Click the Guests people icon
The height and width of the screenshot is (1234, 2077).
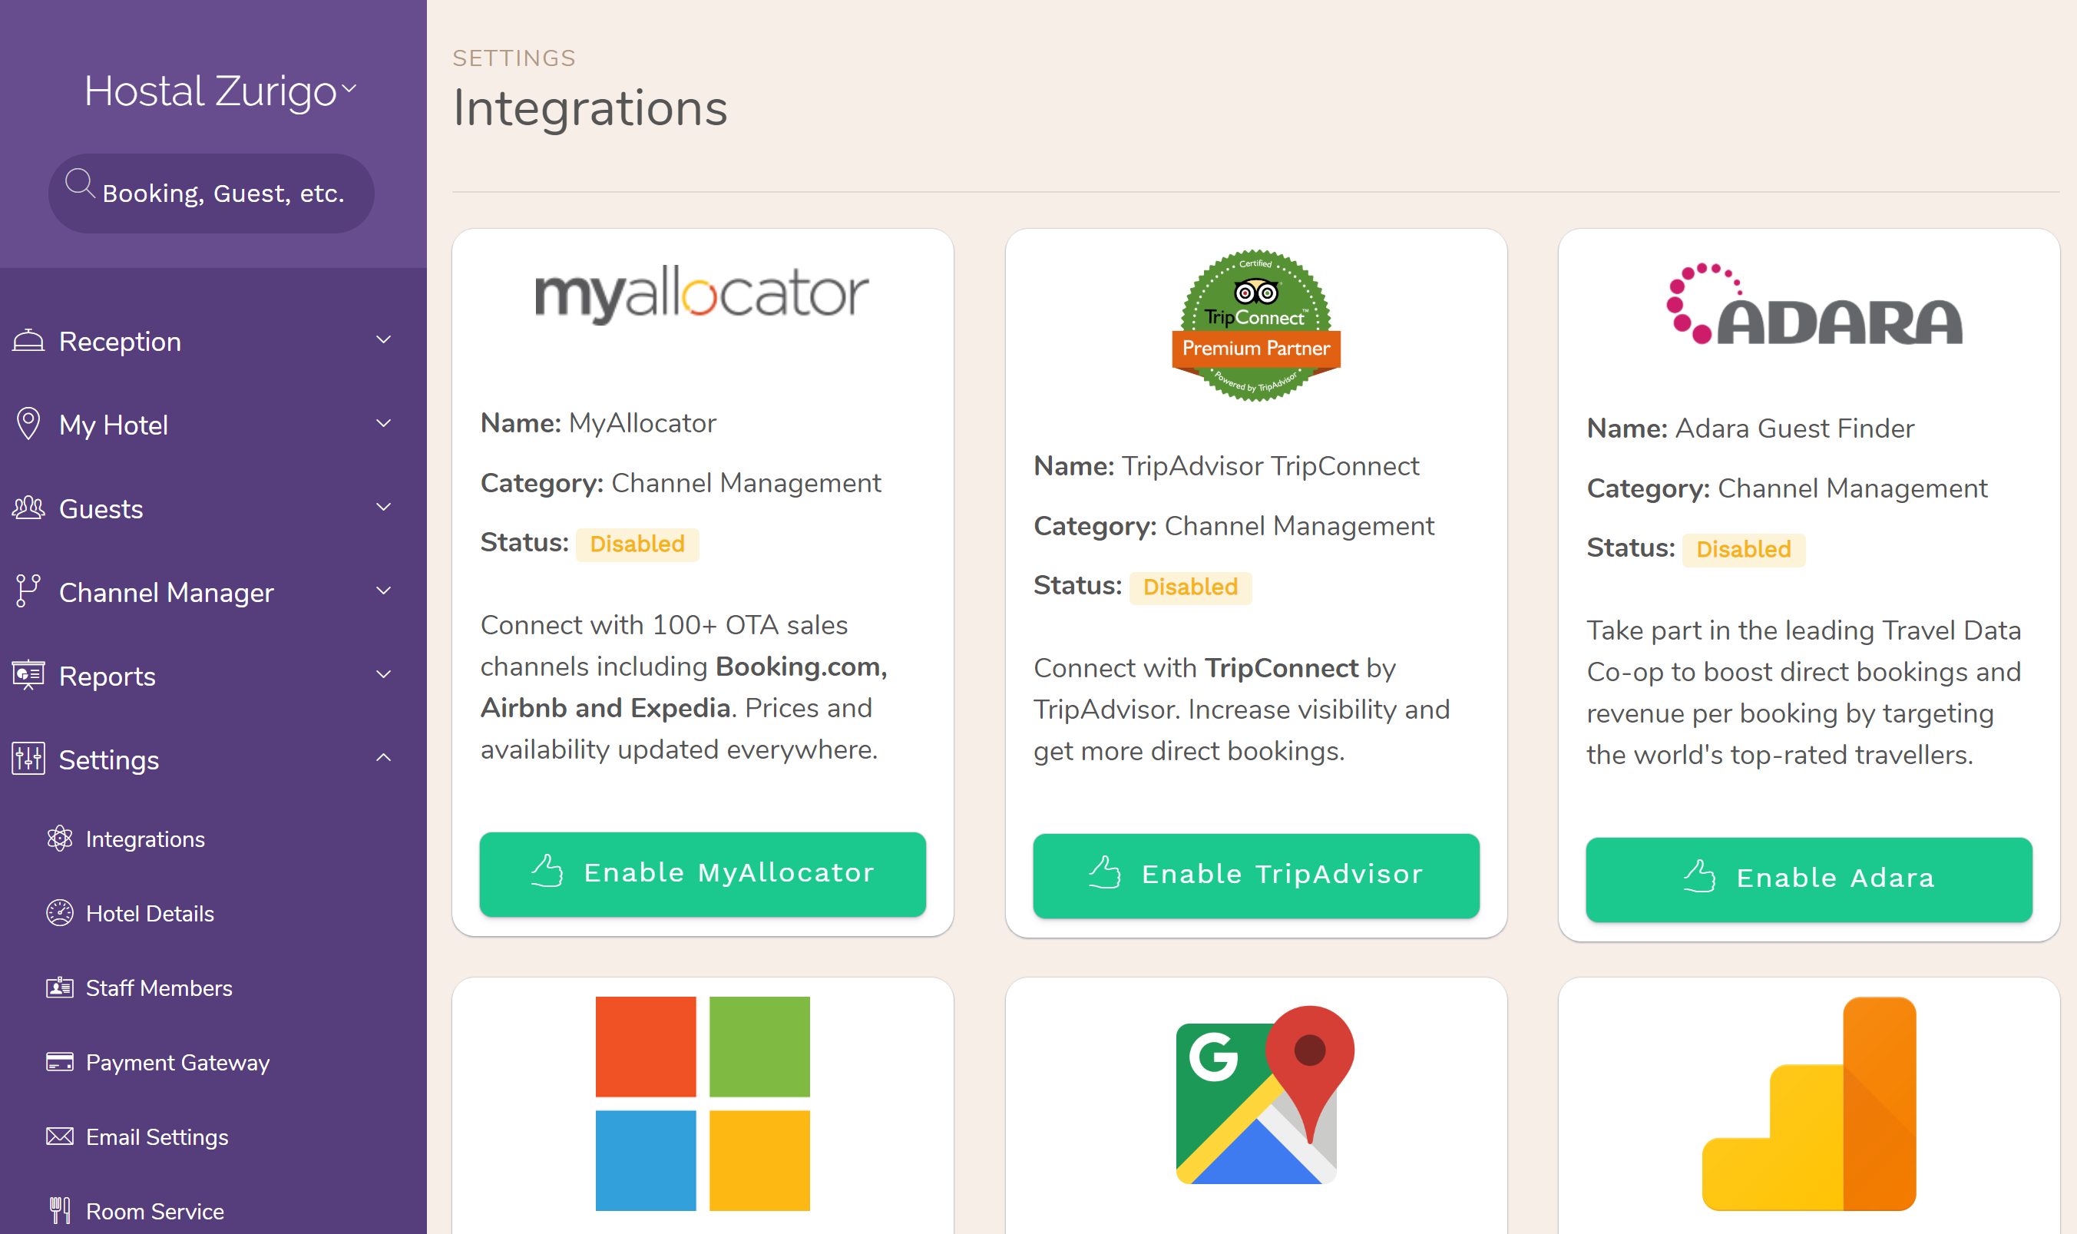click(x=28, y=508)
